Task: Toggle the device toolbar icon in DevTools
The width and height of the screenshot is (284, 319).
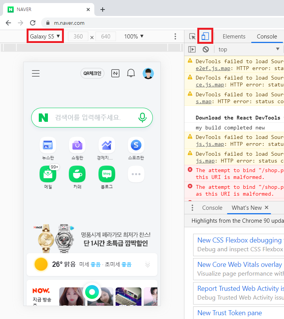Action: pyautogui.click(x=205, y=37)
